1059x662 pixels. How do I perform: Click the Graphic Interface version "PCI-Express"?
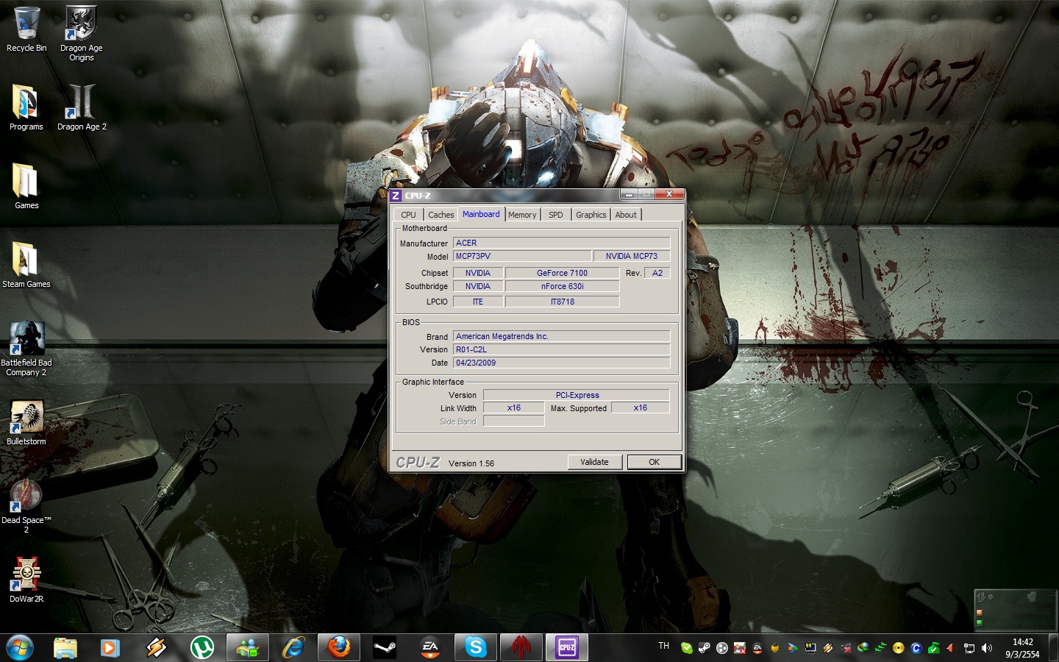coord(577,395)
